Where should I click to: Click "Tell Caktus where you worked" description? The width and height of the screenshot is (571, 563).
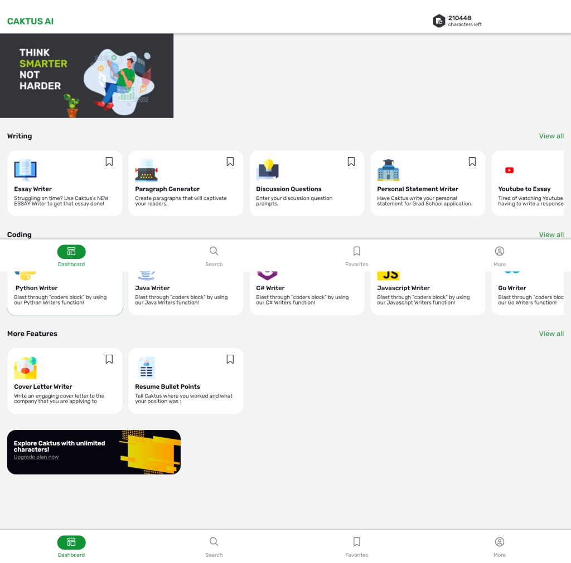tap(183, 399)
